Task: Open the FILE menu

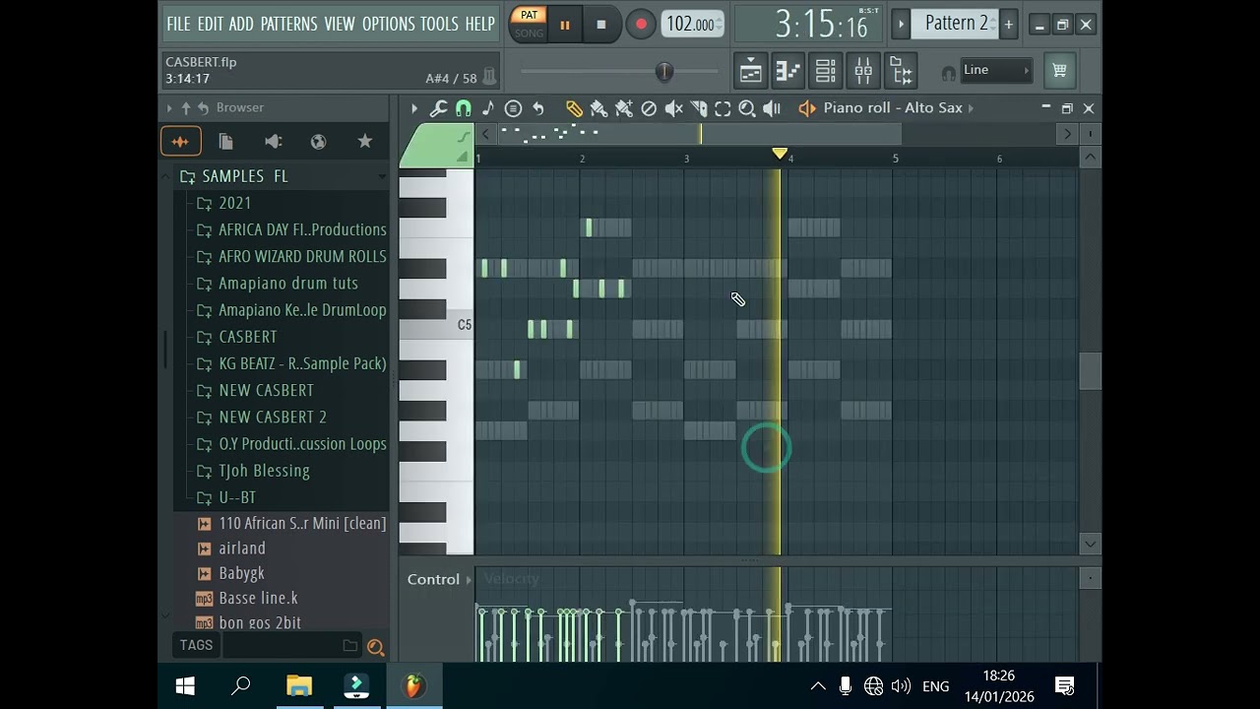Action: [178, 24]
